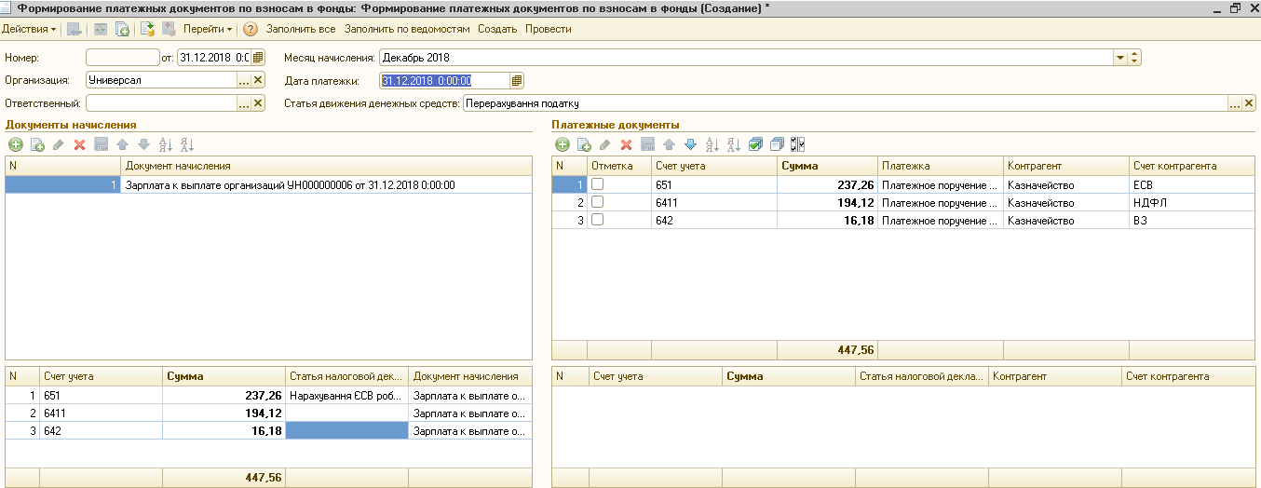Sort ascending in Документы начисления toolbar
This screenshot has height=488, width=1261.
(165, 144)
